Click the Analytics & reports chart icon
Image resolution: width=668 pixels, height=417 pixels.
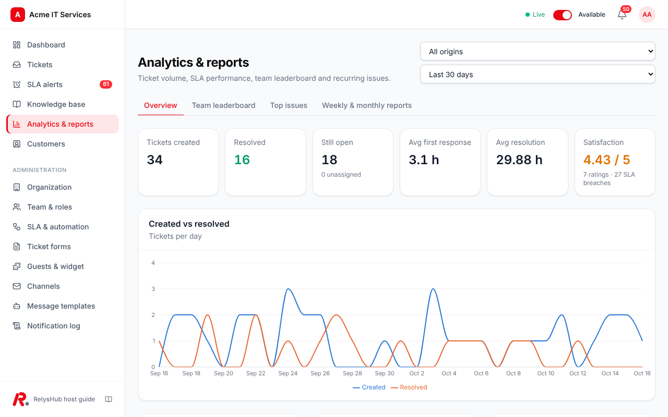(x=17, y=124)
